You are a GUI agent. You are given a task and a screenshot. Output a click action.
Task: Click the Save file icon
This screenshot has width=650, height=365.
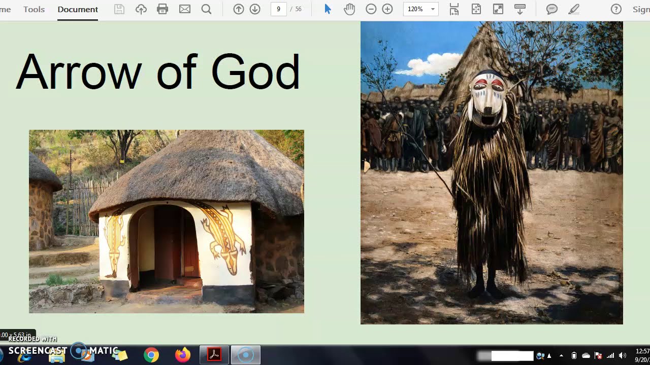tap(119, 9)
